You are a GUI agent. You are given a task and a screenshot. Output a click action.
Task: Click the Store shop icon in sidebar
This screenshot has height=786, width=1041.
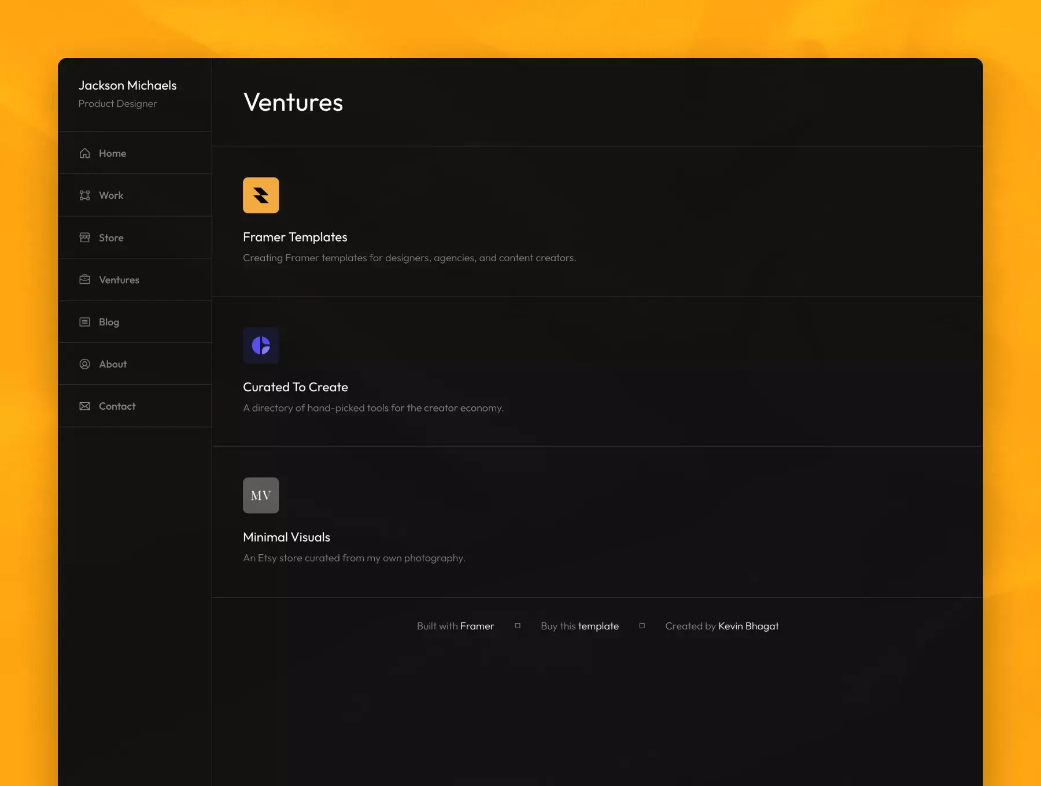pyautogui.click(x=84, y=238)
